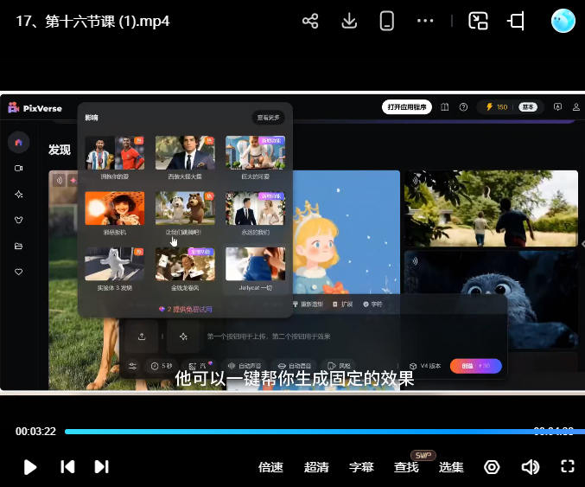Click the circular settings icon in player bar

(x=492, y=467)
